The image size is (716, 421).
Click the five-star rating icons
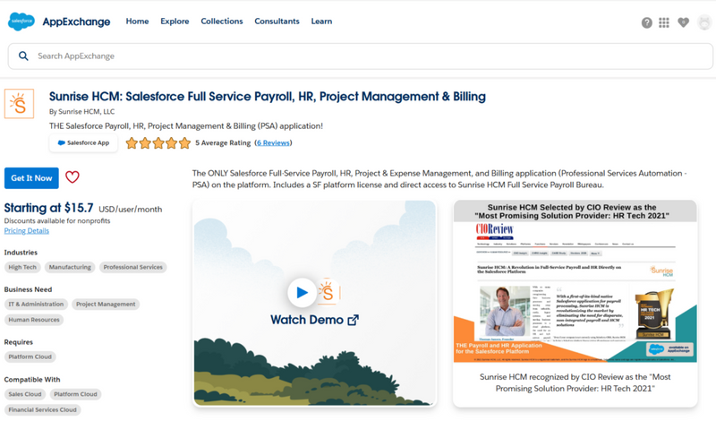tap(158, 143)
